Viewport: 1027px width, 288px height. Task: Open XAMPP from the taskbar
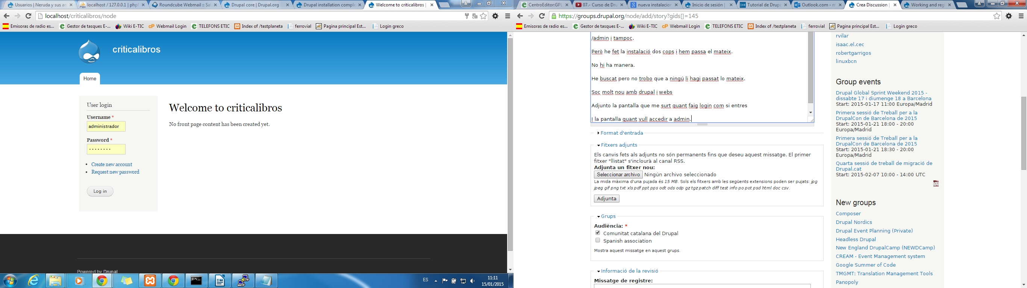click(150, 280)
